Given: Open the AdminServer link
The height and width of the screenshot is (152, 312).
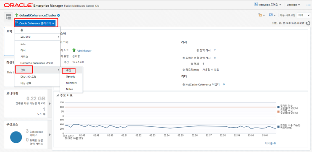Looking at the screenshot, I should [84, 51].
